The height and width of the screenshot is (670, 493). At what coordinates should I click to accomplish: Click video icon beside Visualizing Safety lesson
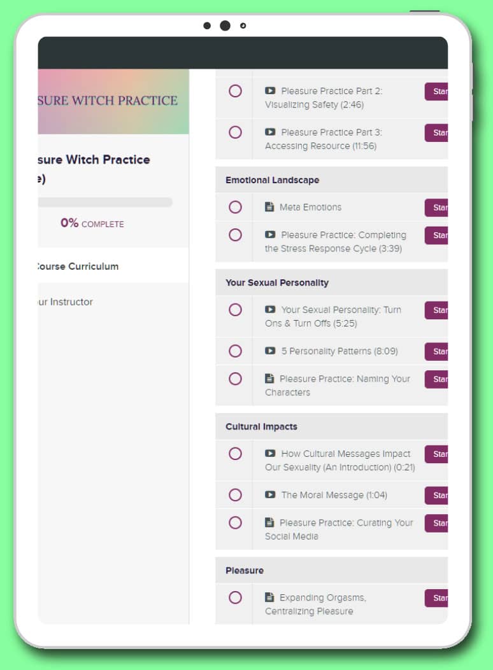tap(270, 90)
